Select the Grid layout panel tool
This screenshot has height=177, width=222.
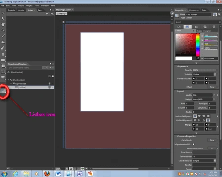click(3, 66)
